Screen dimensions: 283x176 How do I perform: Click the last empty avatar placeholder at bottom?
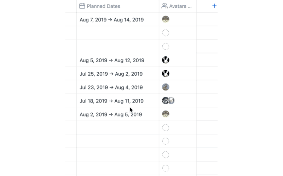[x=166, y=168]
